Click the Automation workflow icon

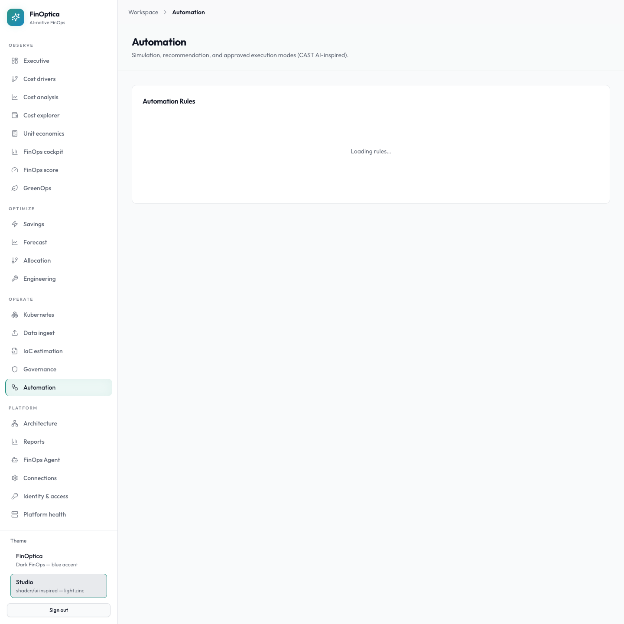(x=15, y=387)
